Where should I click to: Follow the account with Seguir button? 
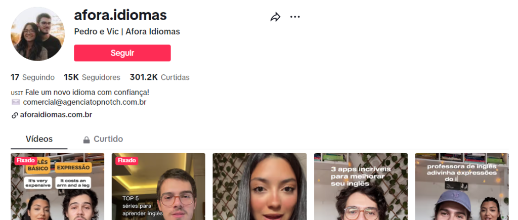[x=122, y=53]
